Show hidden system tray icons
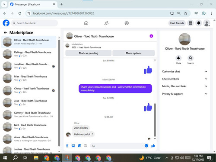Screen dimensions: 216x162 [x=167, y=158]
